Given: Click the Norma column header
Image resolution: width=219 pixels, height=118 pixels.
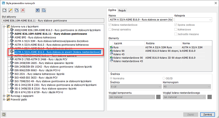Looking at the screenshot, I should (196, 43).
